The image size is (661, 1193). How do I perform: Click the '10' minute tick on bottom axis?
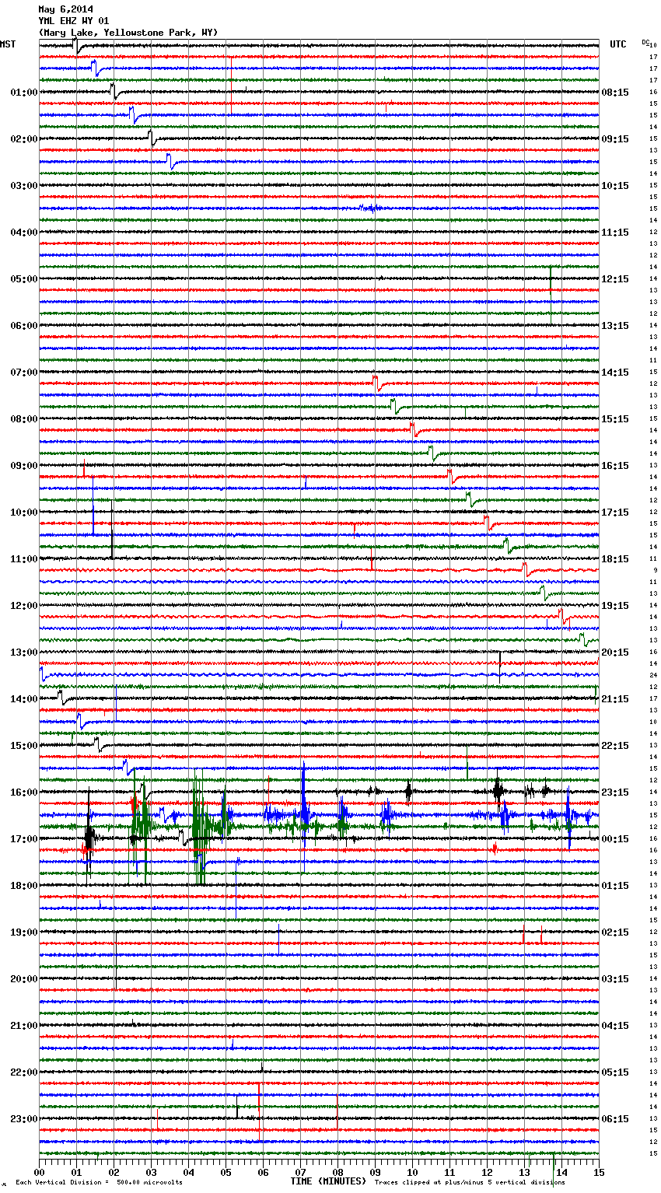tap(412, 1172)
